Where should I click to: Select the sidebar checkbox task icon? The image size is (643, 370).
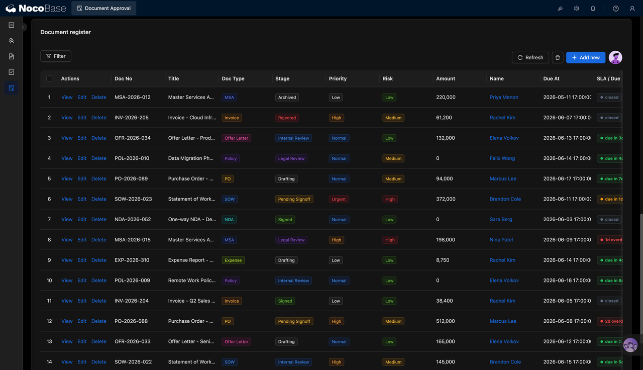pyautogui.click(x=11, y=72)
